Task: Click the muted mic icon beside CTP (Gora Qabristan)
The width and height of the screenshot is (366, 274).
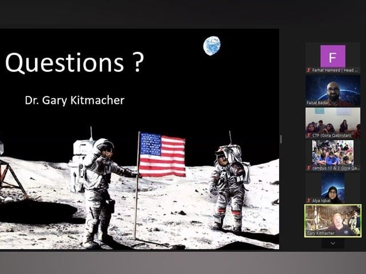Action: 309,135
